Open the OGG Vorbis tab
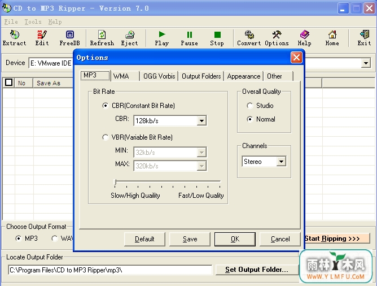 [159, 76]
